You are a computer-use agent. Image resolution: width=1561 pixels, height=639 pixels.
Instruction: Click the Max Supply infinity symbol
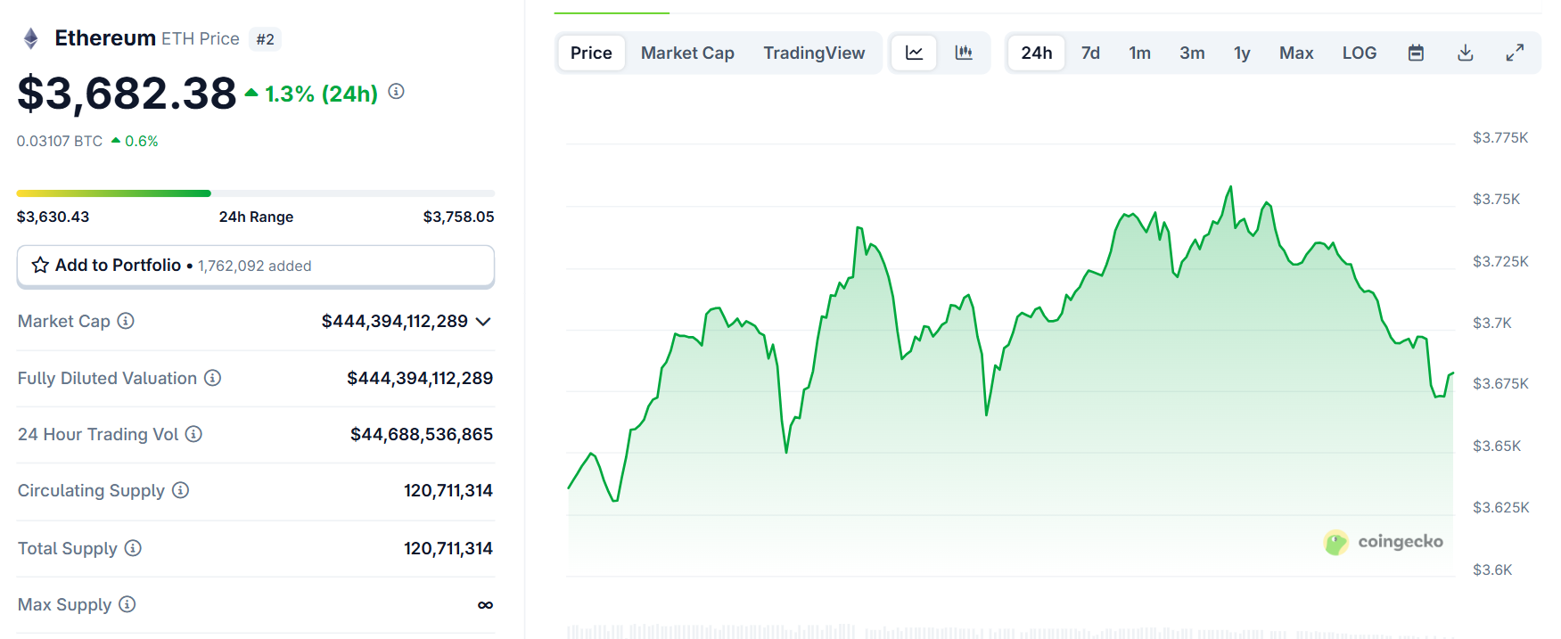coord(485,605)
